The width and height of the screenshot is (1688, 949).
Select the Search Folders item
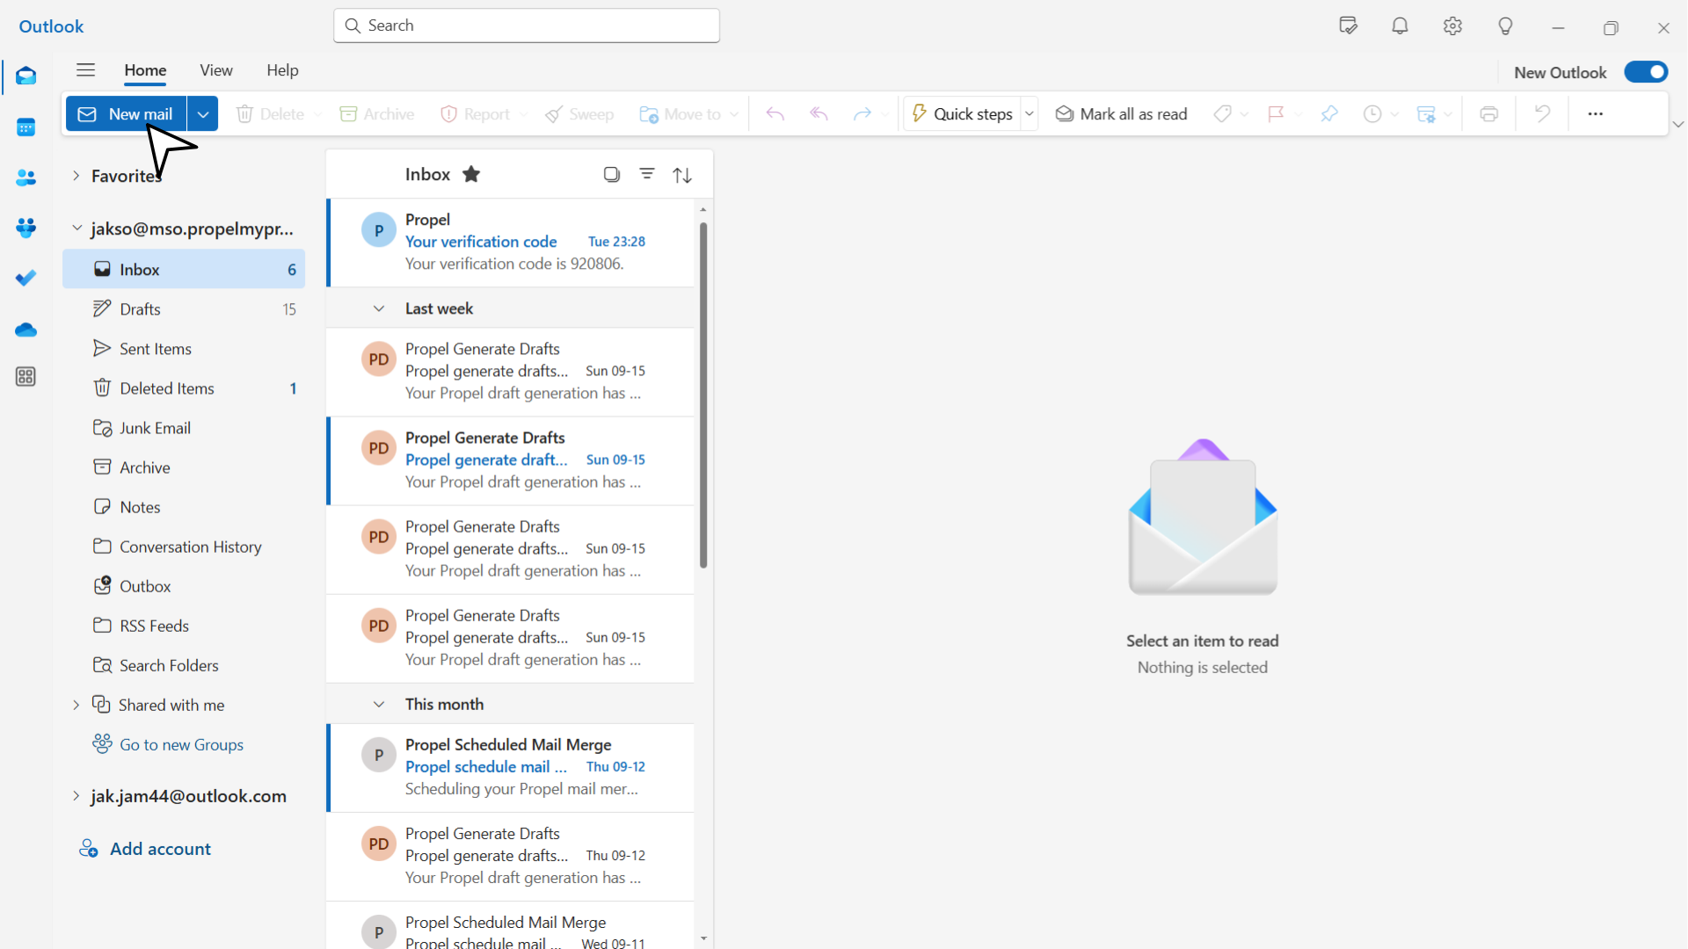point(184,665)
